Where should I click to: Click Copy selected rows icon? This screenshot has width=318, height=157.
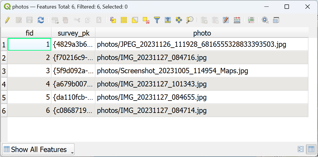coord(88,20)
